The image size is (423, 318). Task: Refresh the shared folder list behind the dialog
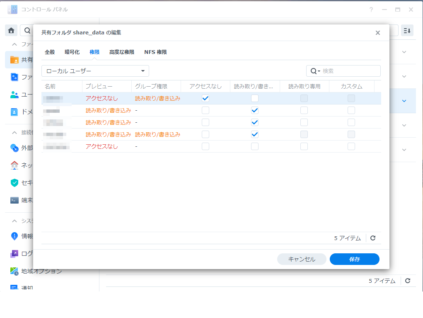(408, 281)
